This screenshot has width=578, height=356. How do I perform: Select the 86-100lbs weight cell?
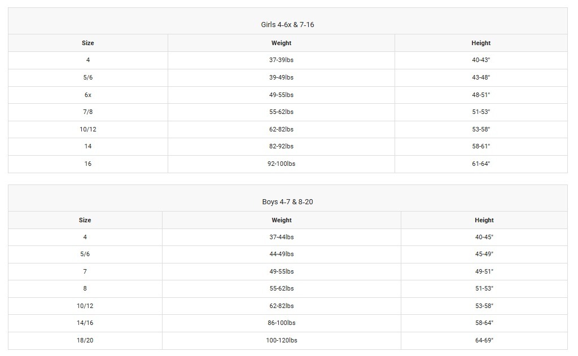[281, 323]
